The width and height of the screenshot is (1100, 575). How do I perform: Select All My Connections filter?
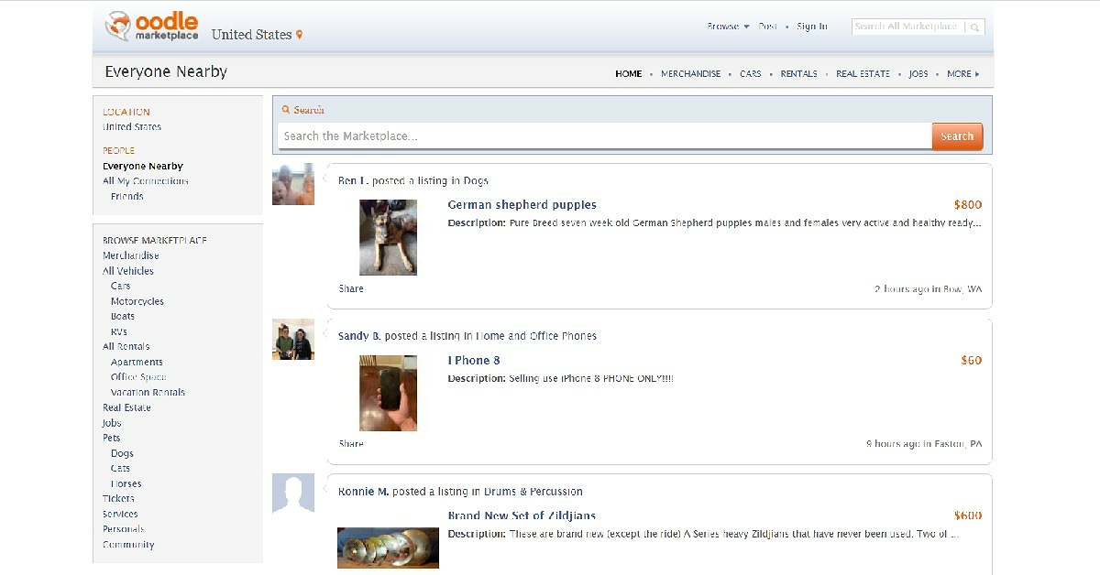click(145, 181)
